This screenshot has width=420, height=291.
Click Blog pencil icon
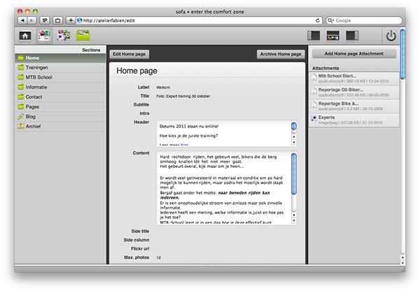click(20, 116)
